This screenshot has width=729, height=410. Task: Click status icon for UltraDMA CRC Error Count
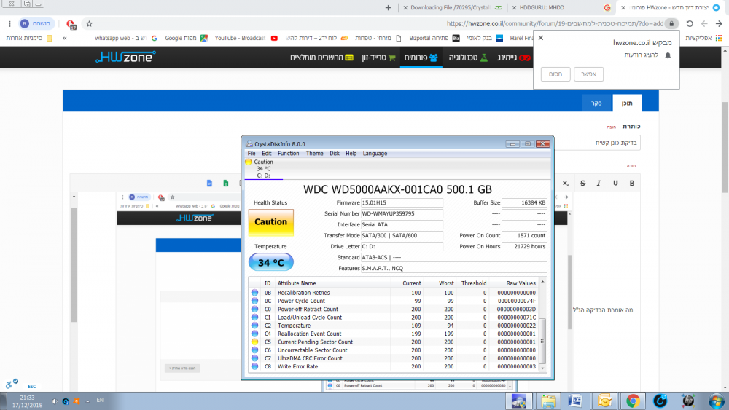[254, 358]
